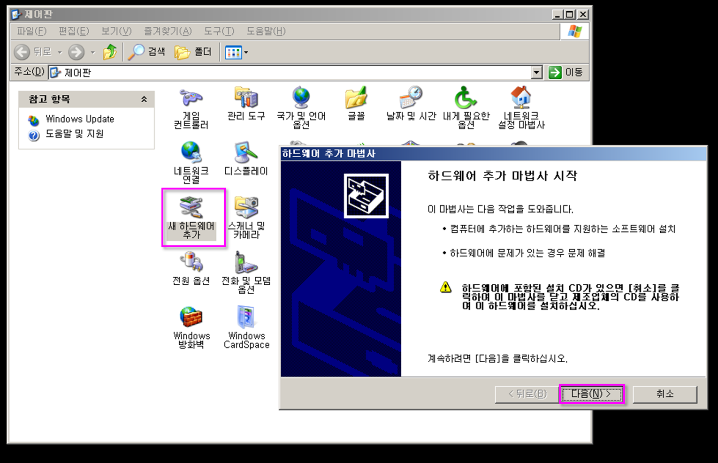718x463 pixels.
Task: Open the 네트워크 연결 icon
Action: [191, 163]
